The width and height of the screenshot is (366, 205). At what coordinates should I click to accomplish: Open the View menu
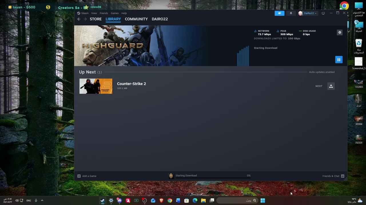[94, 13]
